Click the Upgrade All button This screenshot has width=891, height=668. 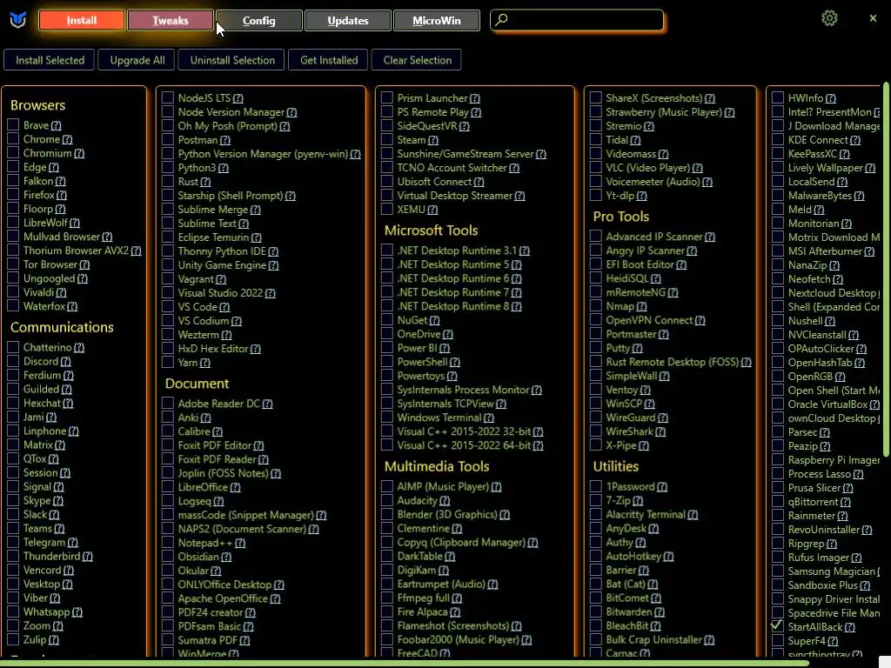137,60
